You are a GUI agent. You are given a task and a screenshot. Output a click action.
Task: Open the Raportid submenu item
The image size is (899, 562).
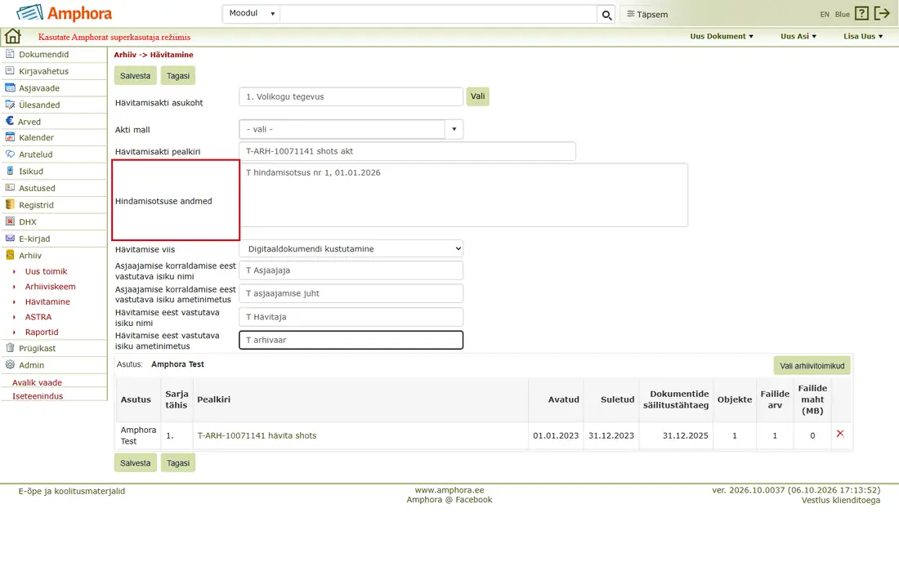point(42,332)
